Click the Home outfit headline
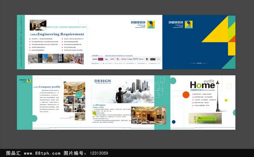This screenshot has height=157, width=254. tap(202, 84)
